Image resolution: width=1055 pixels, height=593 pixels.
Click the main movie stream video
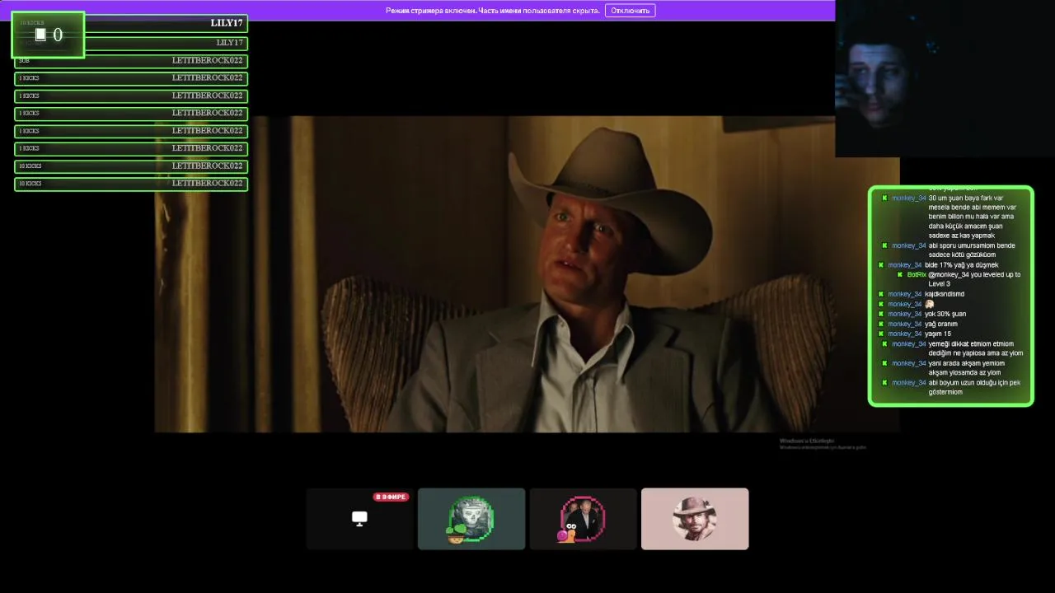click(x=527, y=274)
